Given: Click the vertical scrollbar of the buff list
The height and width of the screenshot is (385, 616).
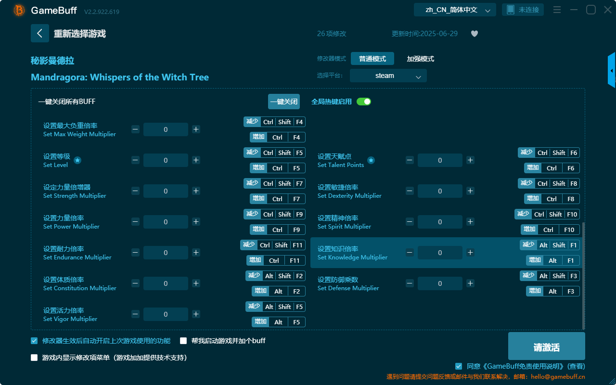Looking at the screenshot, I should point(584,276).
